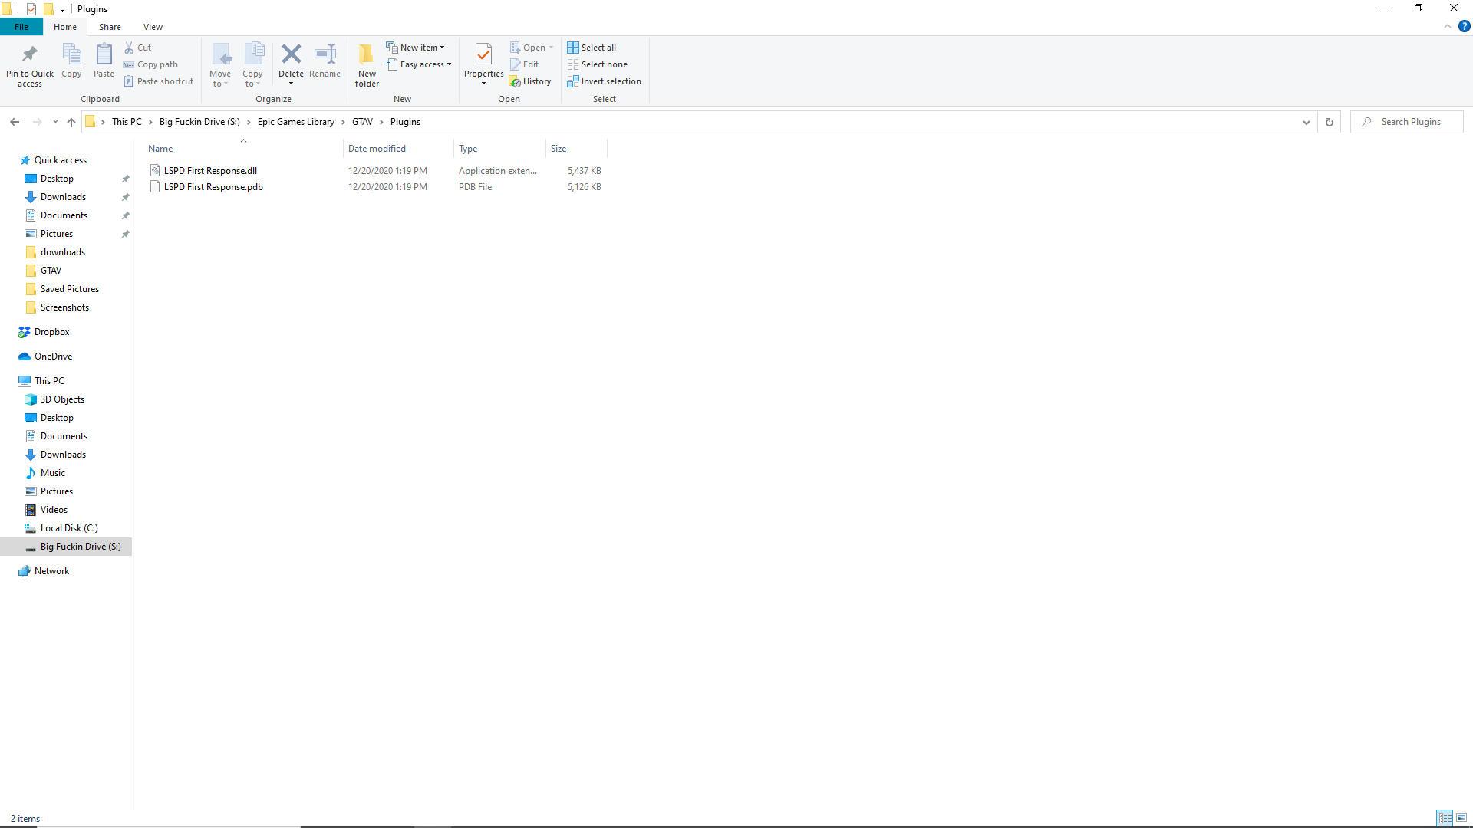Click the New folder icon
This screenshot has width=1473, height=828.
[367, 54]
